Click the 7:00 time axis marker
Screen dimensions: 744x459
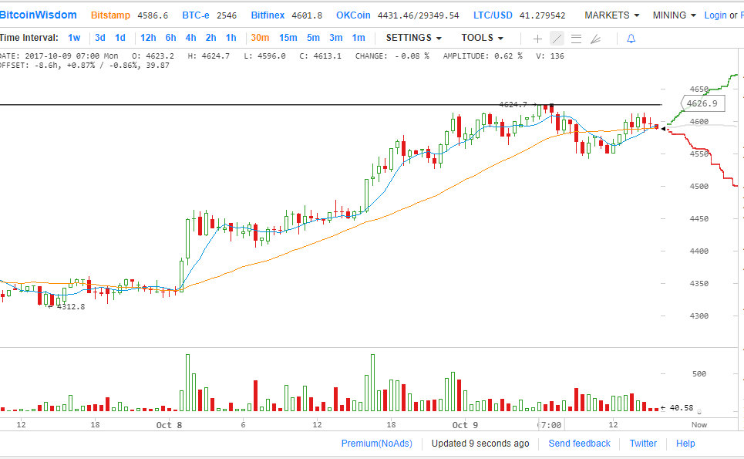click(x=550, y=424)
